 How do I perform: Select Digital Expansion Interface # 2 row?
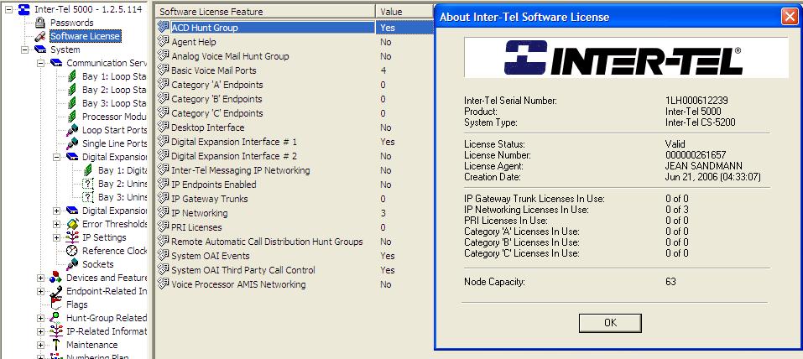tap(295, 156)
